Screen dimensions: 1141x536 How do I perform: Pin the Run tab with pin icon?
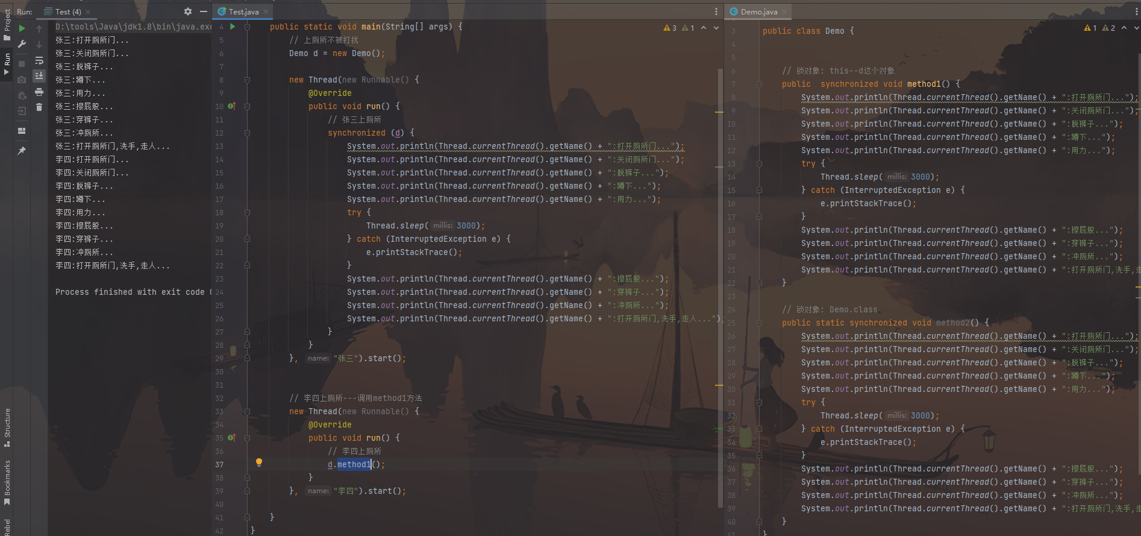(x=22, y=150)
